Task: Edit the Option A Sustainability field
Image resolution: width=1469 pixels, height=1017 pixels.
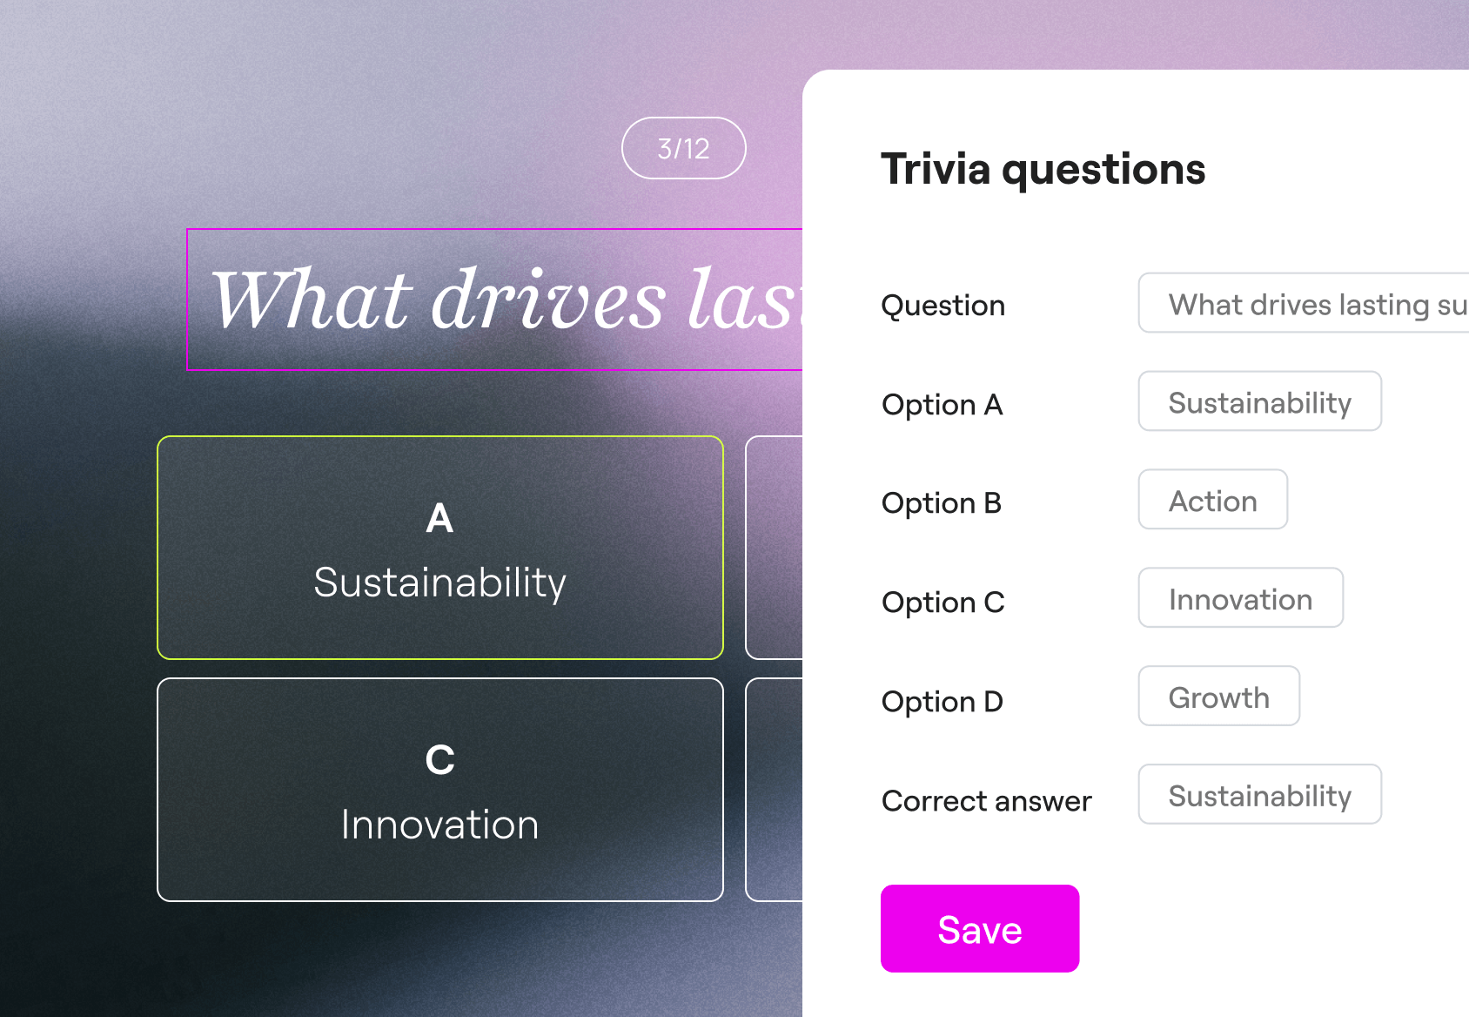Action: click(1260, 401)
